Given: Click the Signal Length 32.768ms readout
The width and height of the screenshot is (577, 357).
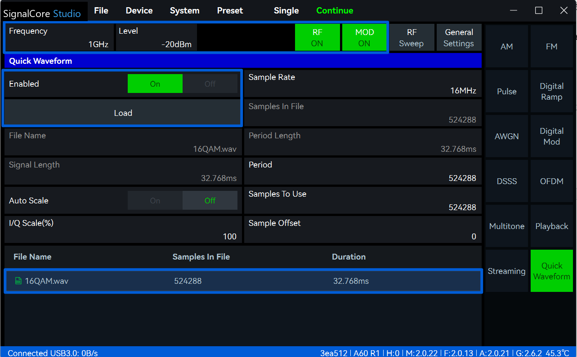Looking at the screenshot, I should 123,172.
